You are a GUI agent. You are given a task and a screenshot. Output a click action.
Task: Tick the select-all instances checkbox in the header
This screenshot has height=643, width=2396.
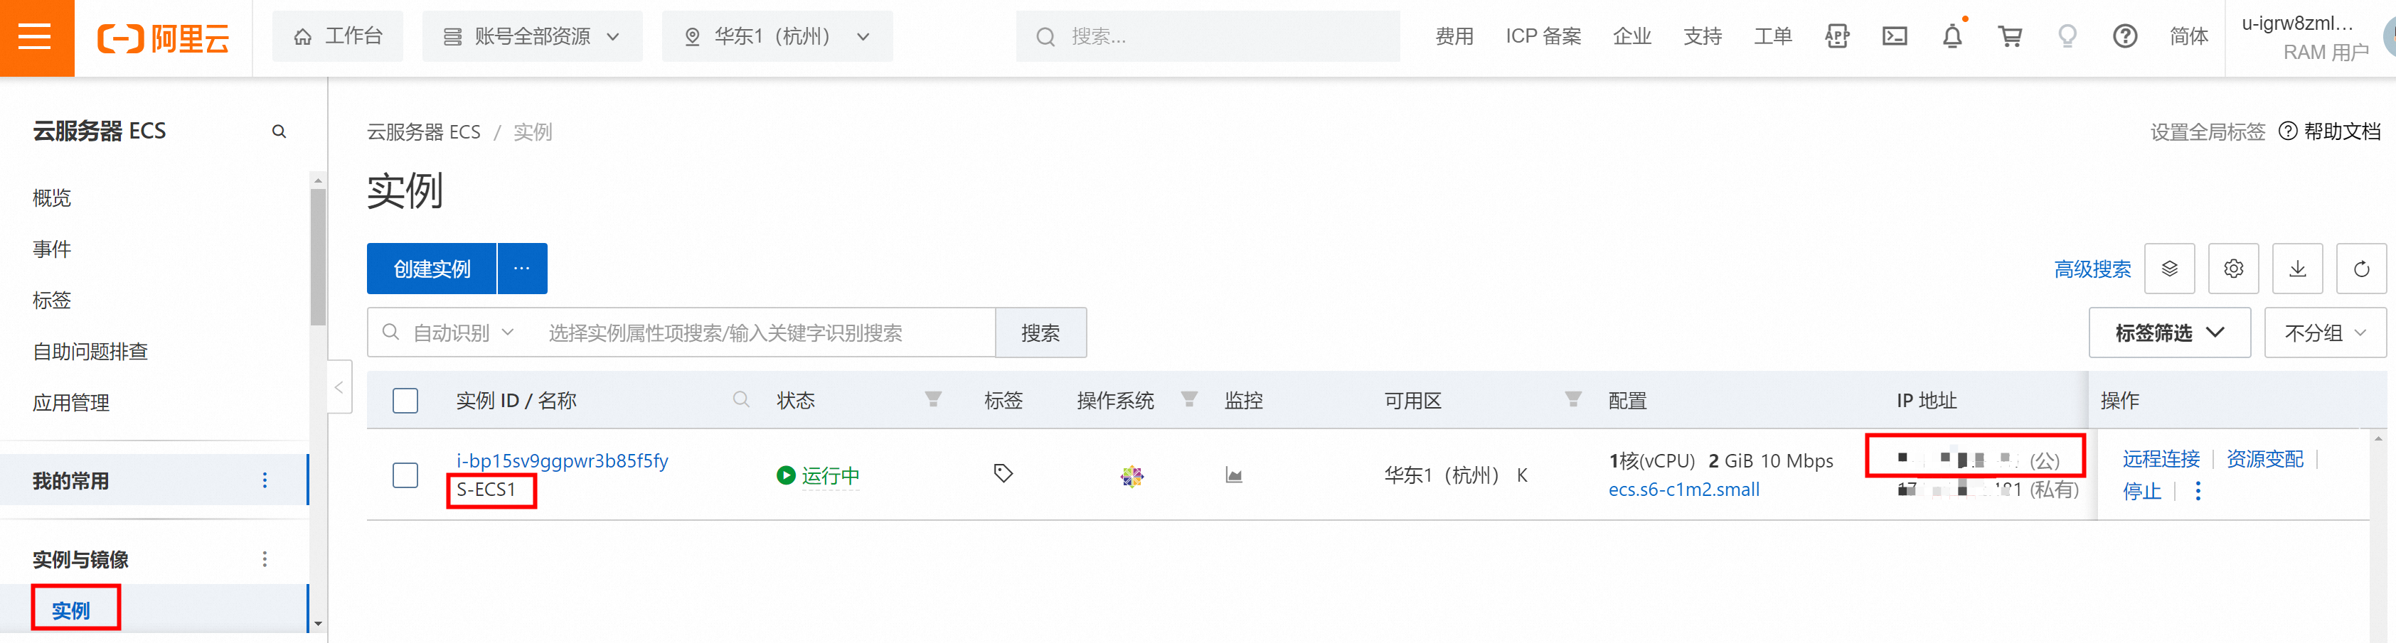(405, 401)
